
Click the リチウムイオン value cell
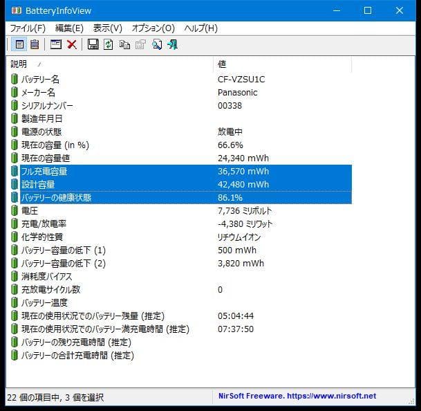point(239,237)
